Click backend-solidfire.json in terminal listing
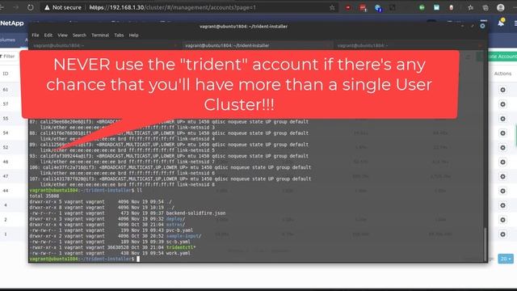The width and height of the screenshot is (517, 291). coord(195,213)
